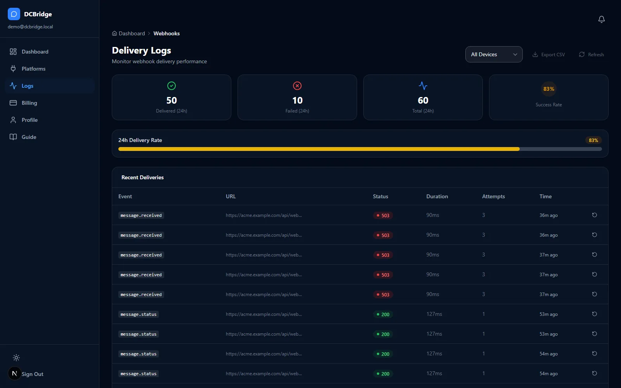Click the Attempts column header
The image size is (621, 388).
(493, 196)
